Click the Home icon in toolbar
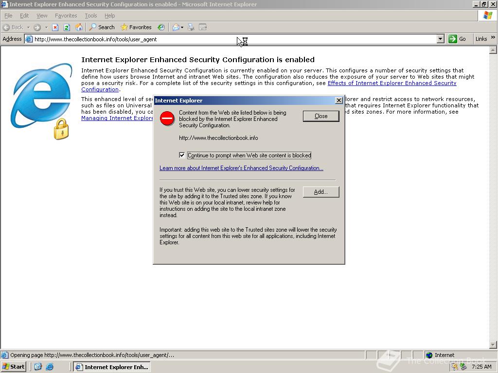This screenshot has width=498, height=373. coord(79,27)
